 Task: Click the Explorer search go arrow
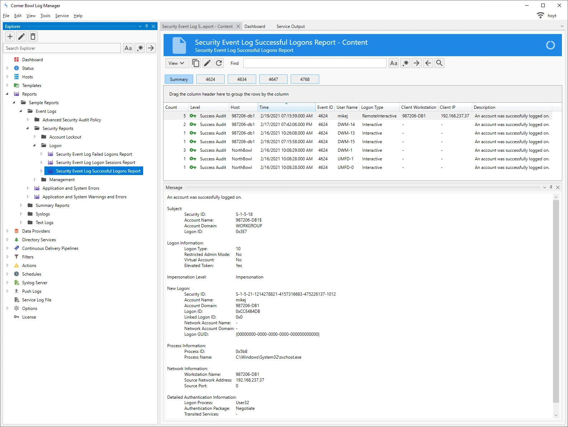click(x=151, y=48)
